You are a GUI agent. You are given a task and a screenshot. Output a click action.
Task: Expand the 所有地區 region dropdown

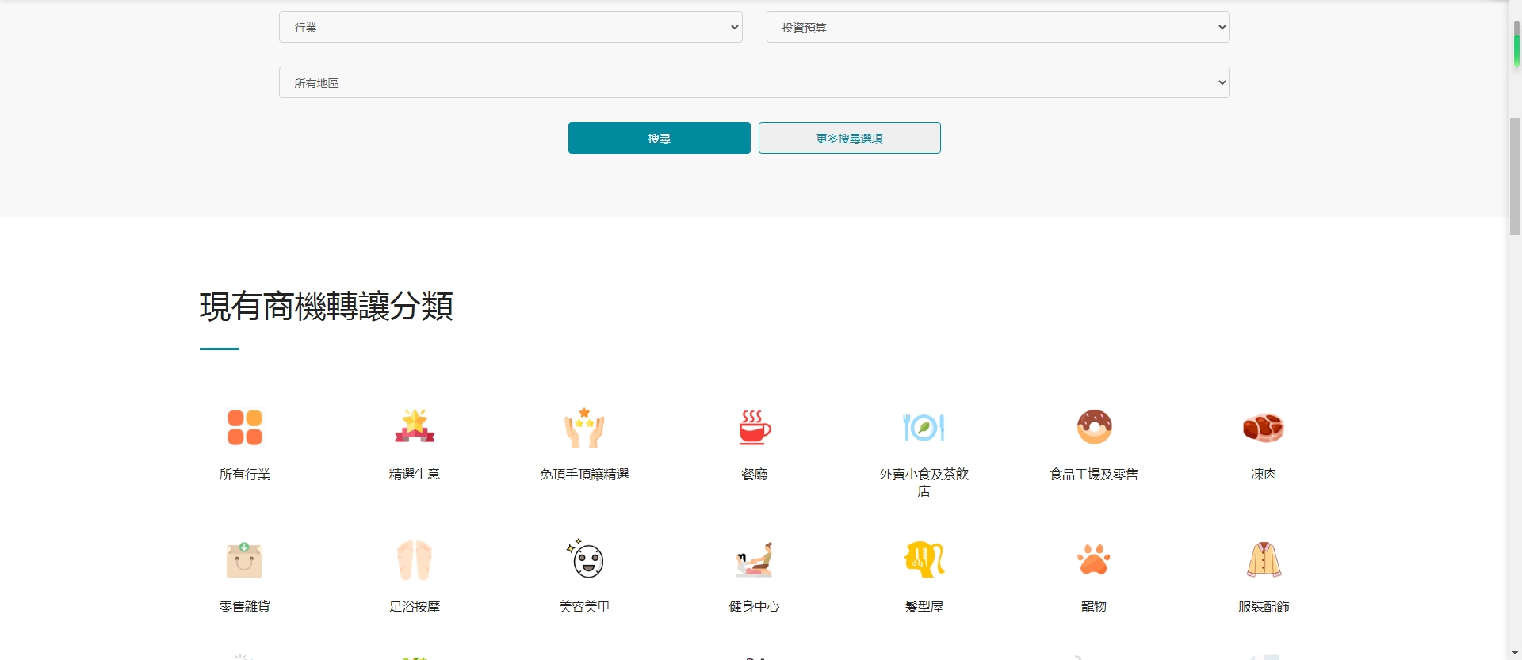[754, 82]
